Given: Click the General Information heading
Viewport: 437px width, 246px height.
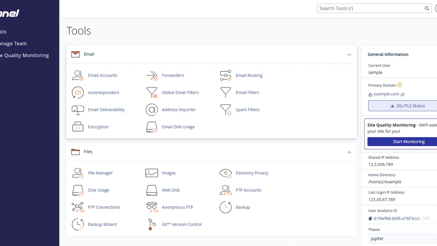Looking at the screenshot, I should pyautogui.click(x=388, y=54).
